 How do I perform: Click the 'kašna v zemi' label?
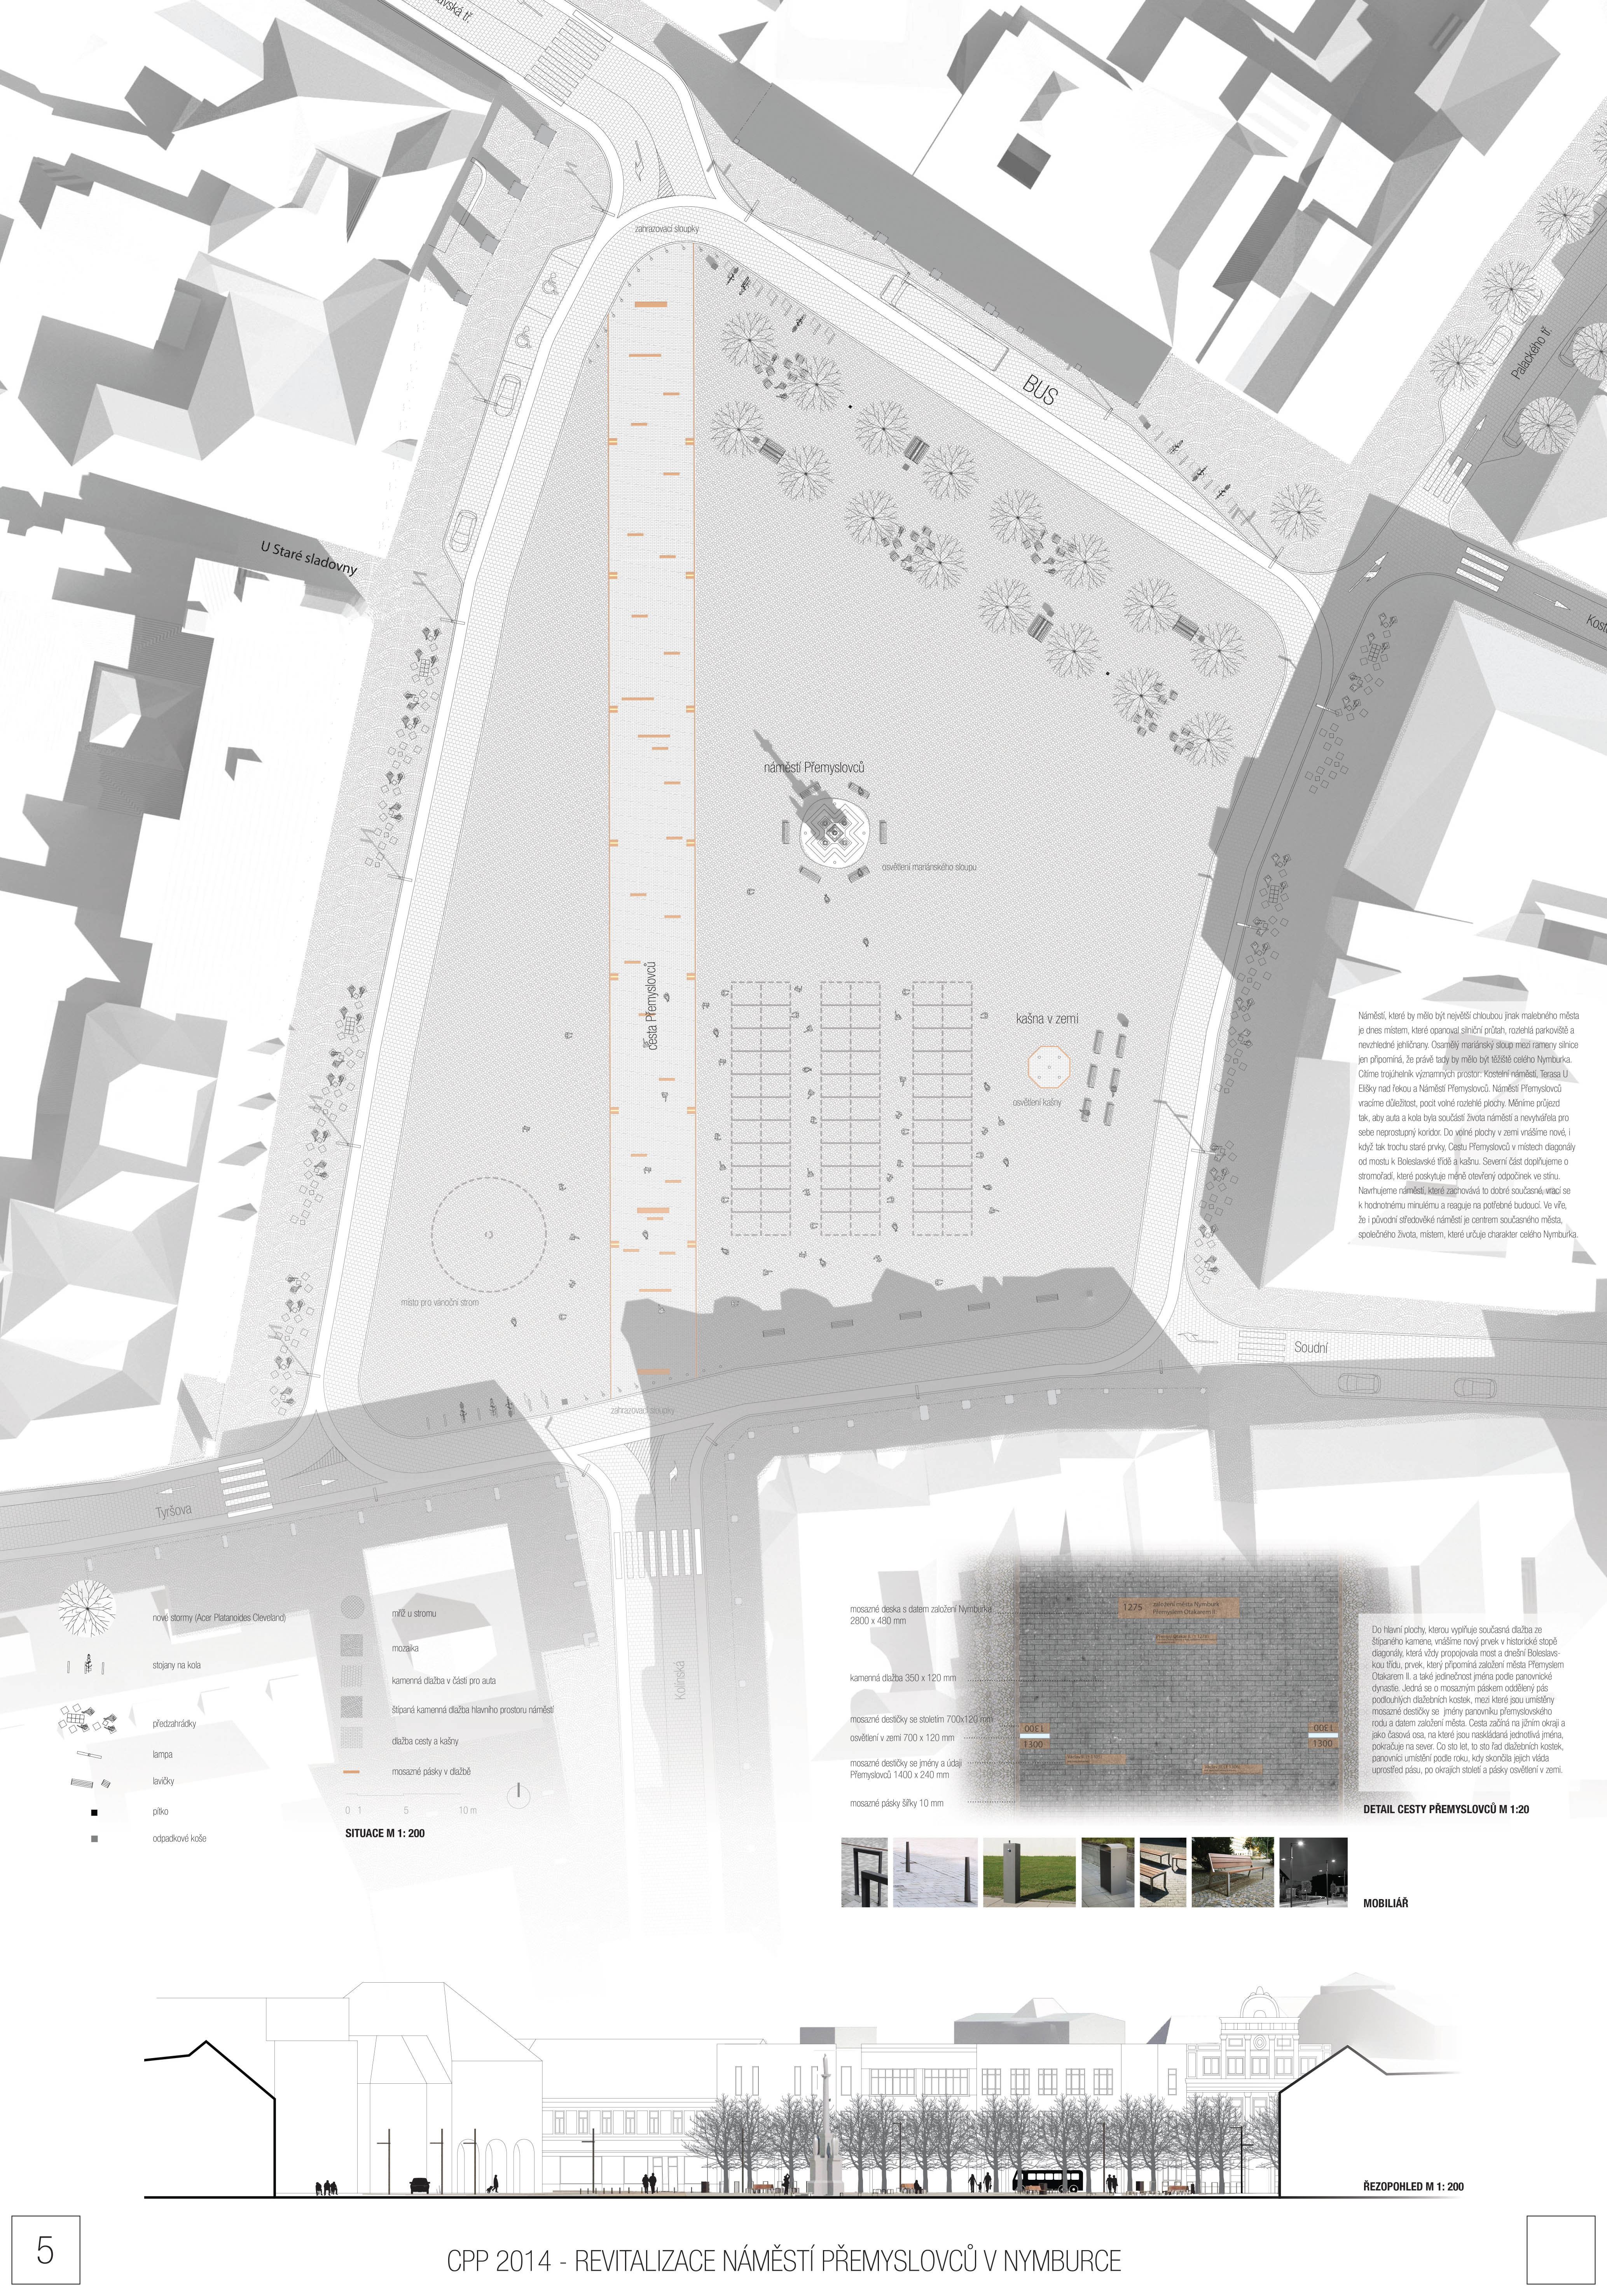(1047, 1019)
